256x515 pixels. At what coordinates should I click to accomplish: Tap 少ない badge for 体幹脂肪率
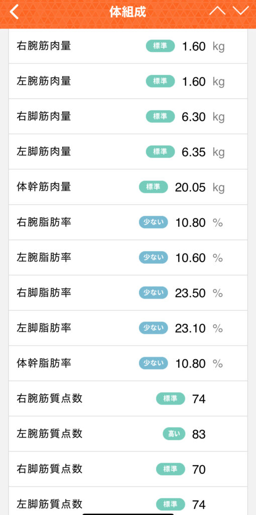tap(154, 363)
